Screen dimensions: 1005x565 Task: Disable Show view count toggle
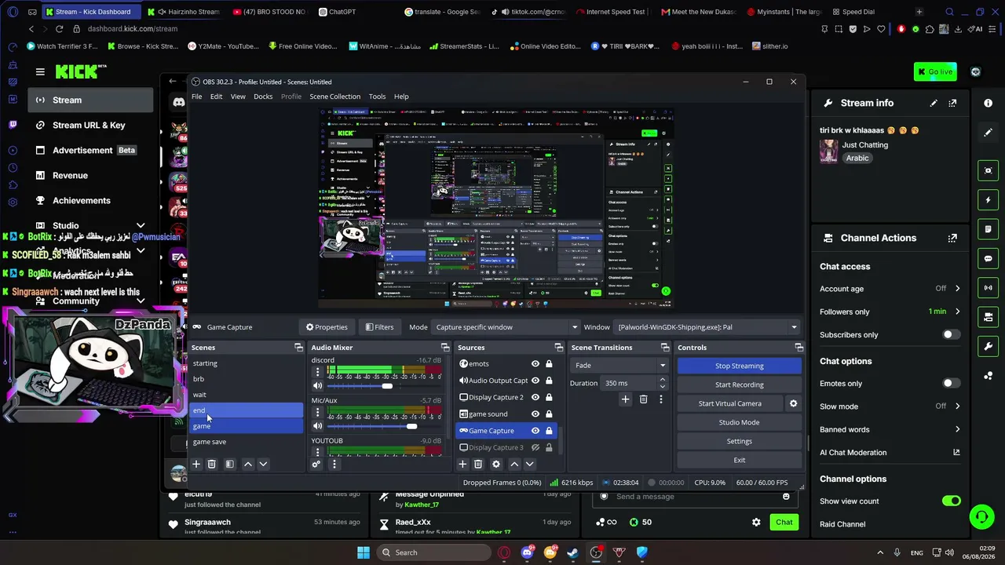coord(951,501)
